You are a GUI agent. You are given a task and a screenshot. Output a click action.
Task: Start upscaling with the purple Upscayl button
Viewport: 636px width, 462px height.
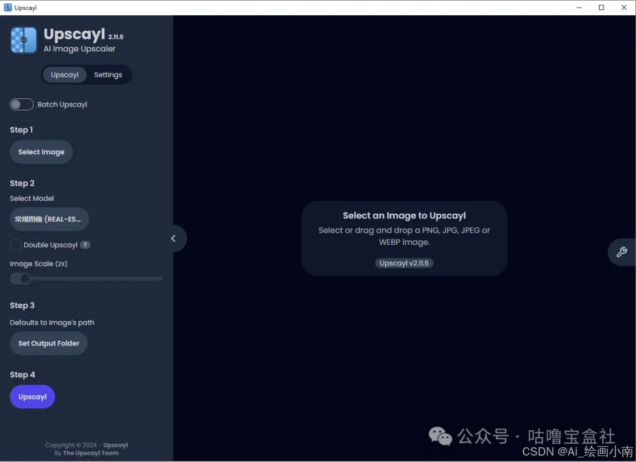pos(32,397)
